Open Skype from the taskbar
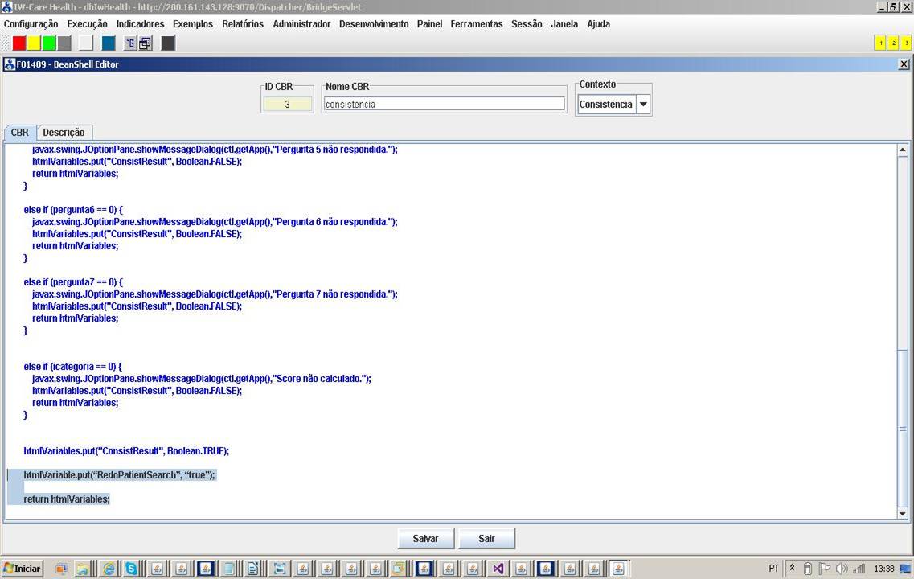914x579 pixels. [131, 569]
